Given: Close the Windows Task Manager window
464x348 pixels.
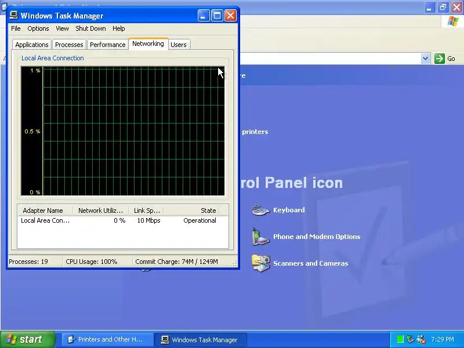Looking at the screenshot, I should coord(230,16).
